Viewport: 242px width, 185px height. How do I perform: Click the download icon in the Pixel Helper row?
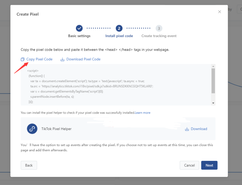[187, 129]
